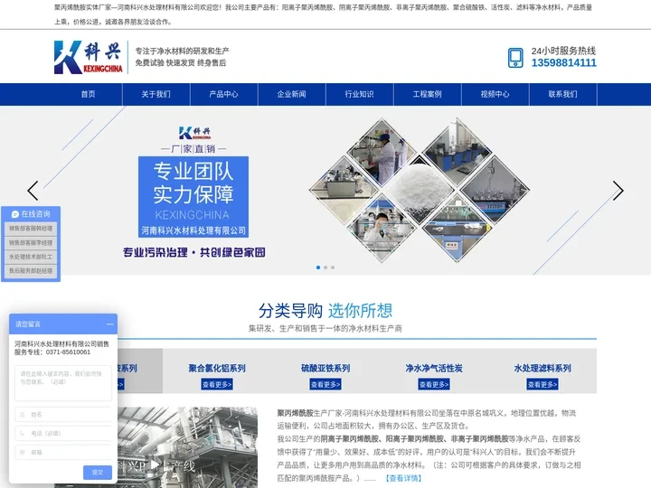The width and height of the screenshot is (651, 488).
Task: Go to next banner slide arrow
Action: 618,191
